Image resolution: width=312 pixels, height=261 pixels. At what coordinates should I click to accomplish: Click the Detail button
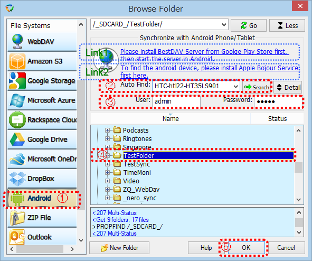pos(288,87)
